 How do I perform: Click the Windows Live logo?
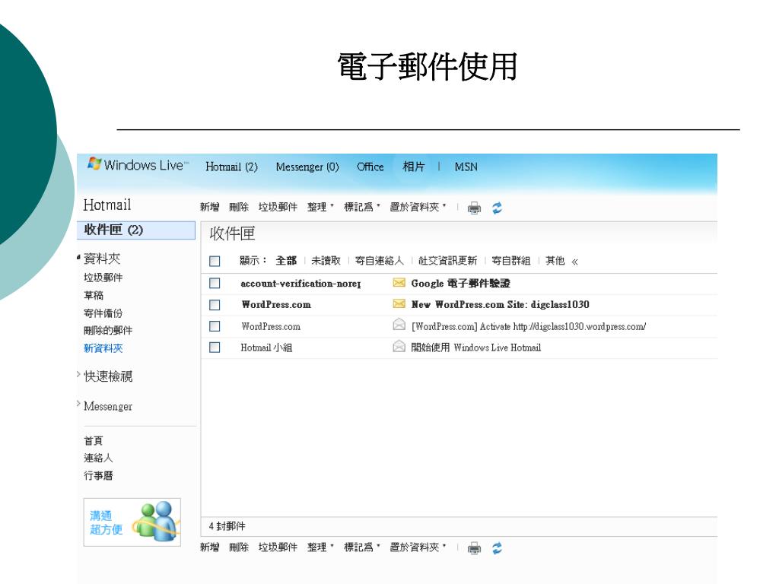138,165
